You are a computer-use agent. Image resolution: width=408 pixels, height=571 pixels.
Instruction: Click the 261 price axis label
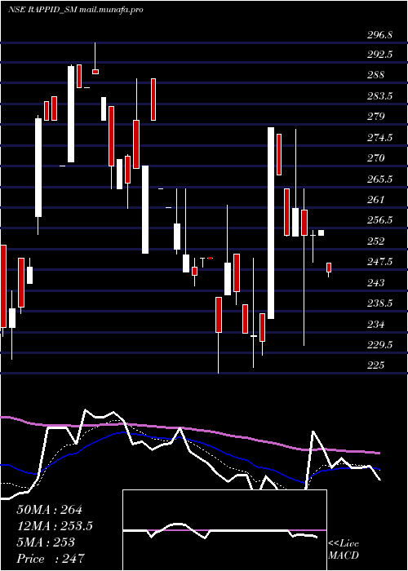point(376,200)
